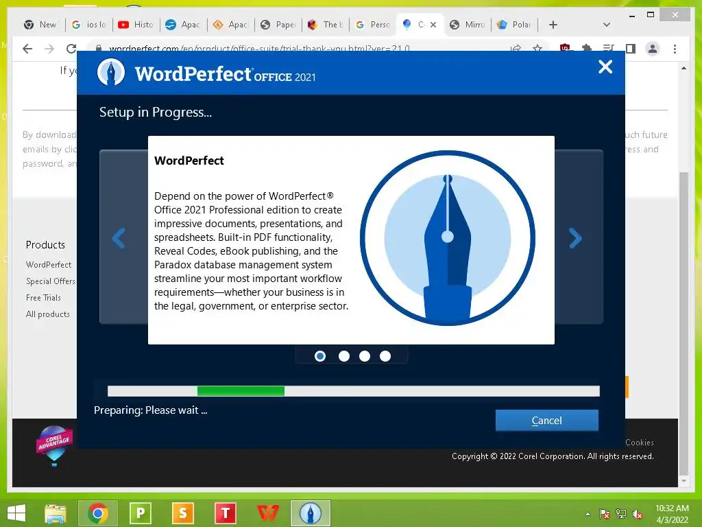This screenshot has height=527, width=702.
Task: Open the Paper browser tab
Action: point(278,25)
